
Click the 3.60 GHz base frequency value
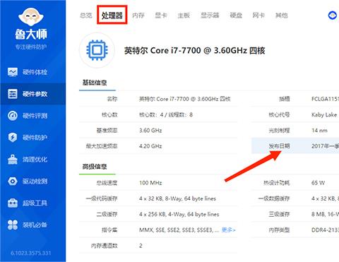(150, 131)
